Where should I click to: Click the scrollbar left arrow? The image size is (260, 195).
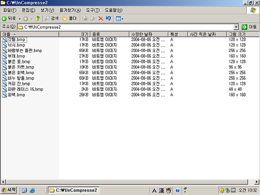click(3, 182)
